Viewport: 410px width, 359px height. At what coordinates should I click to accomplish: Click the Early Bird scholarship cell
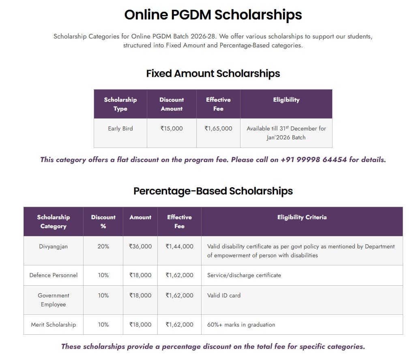(120, 128)
